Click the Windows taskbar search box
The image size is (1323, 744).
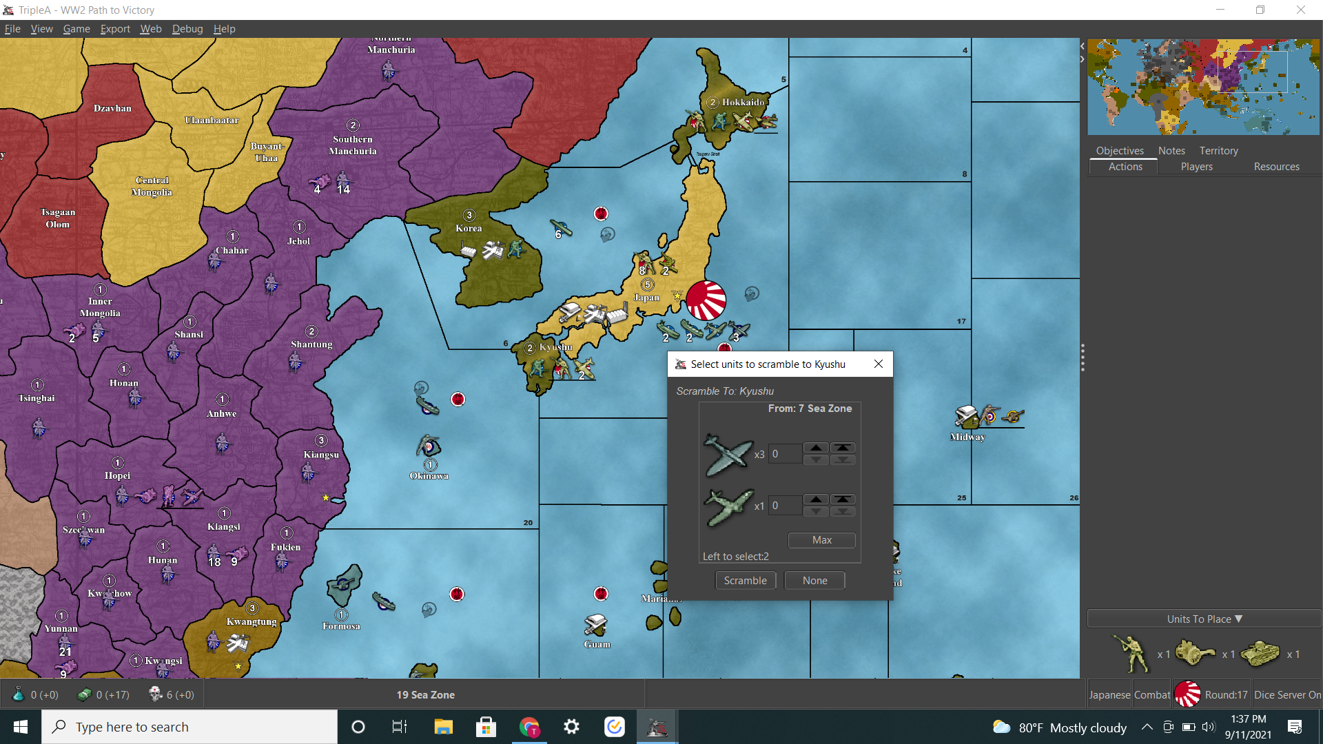click(x=189, y=727)
